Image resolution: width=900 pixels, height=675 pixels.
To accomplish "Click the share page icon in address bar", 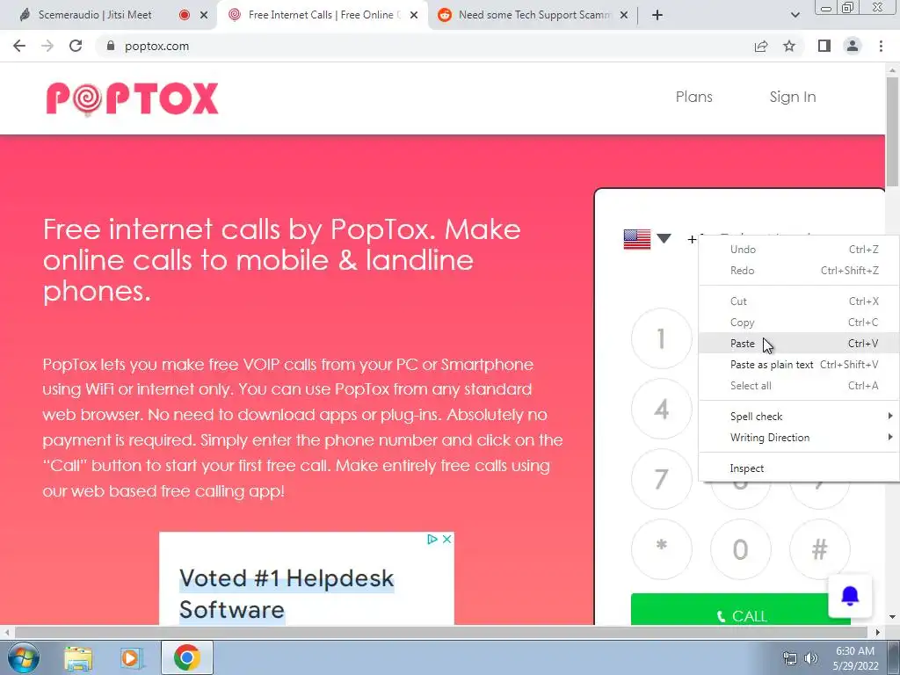I will tap(761, 46).
